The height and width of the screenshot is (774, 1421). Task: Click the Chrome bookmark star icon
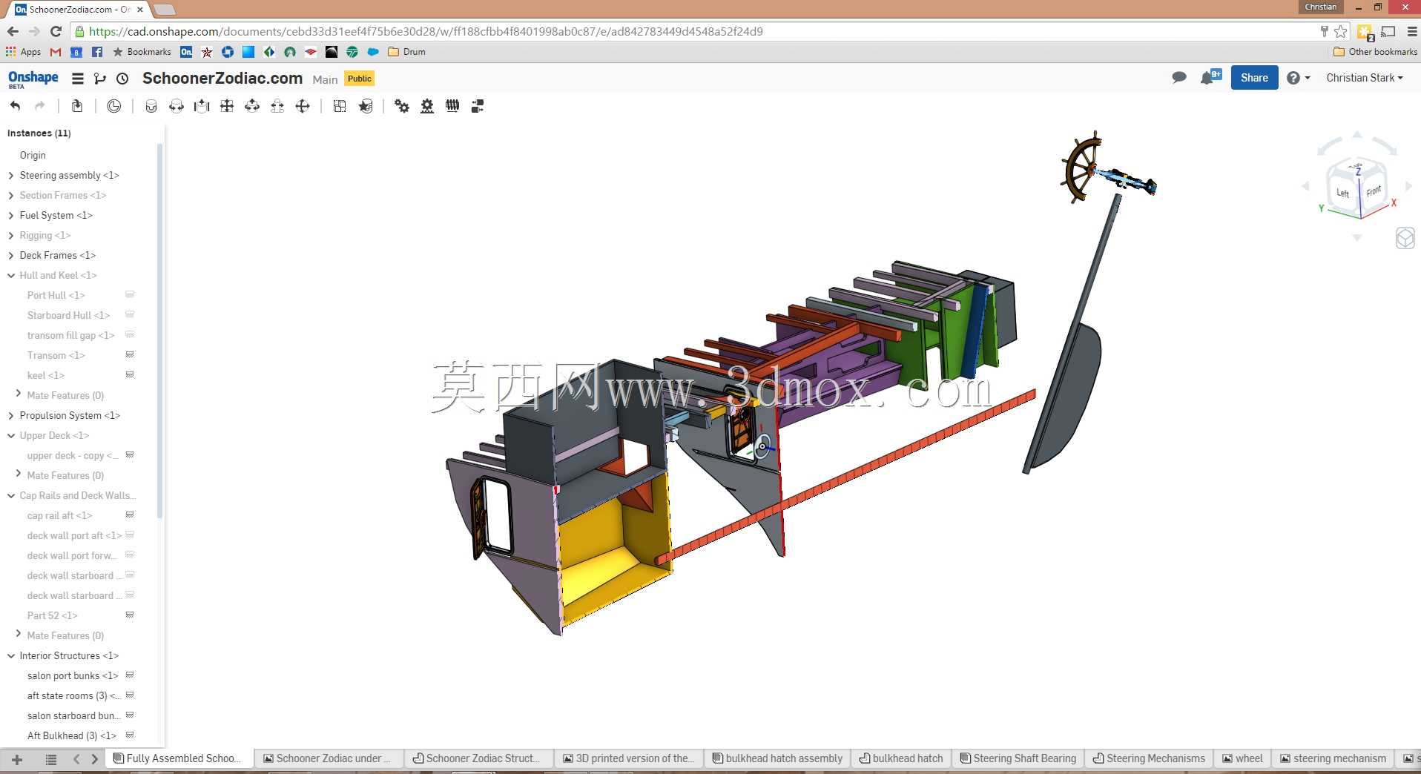(1340, 32)
